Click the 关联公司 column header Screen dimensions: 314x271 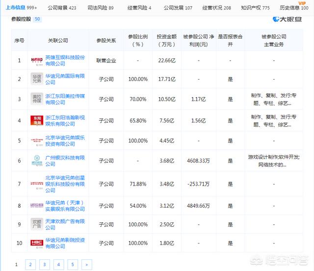[x=58, y=40]
